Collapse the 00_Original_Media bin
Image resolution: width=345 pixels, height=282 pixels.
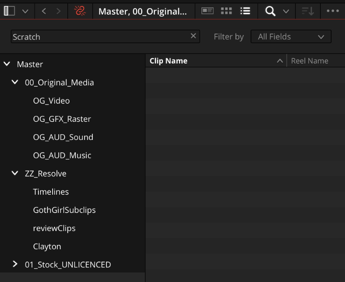tap(15, 82)
